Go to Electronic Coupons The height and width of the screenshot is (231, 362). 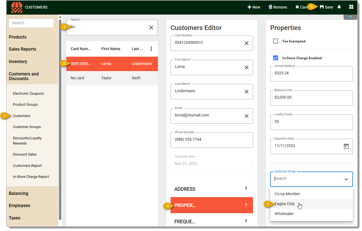(x=28, y=93)
